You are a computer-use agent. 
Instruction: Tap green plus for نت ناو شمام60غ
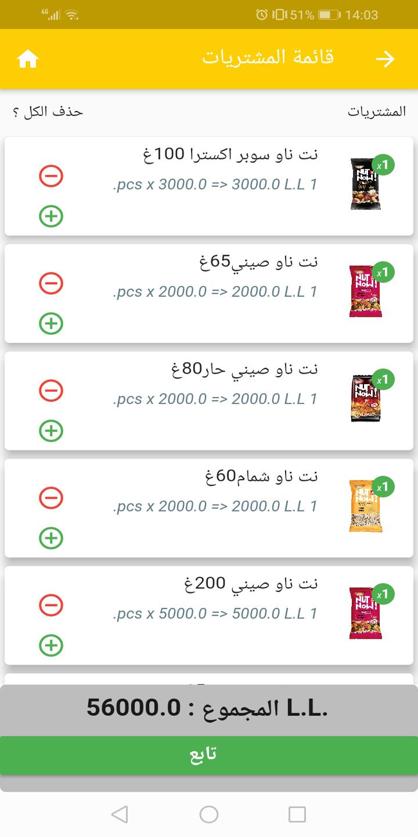(x=51, y=538)
